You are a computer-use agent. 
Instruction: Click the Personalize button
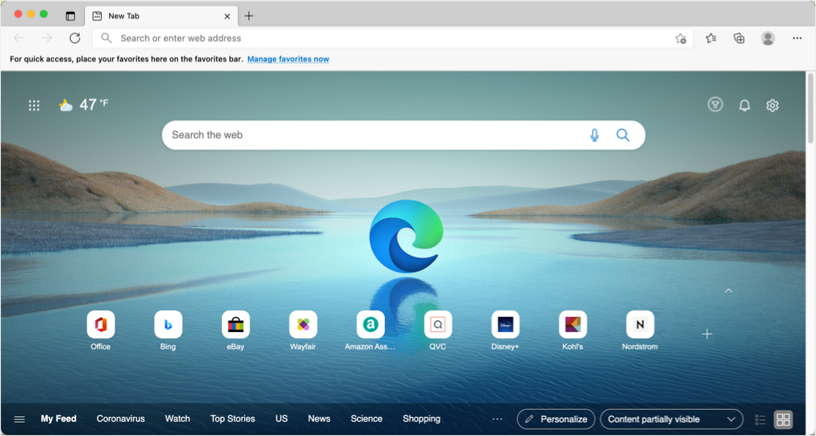[556, 419]
